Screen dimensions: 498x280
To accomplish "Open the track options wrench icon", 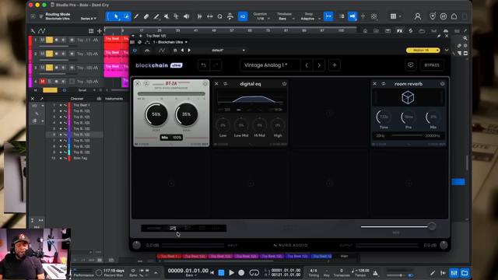I will [x=33, y=31].
